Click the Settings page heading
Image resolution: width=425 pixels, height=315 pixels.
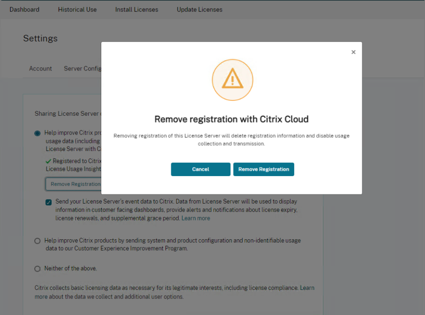[x=40, y=38]
